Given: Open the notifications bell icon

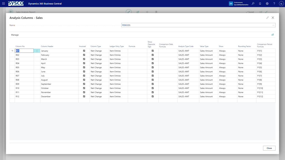Looking at the screenshot, I should click(x=260, y=4).
